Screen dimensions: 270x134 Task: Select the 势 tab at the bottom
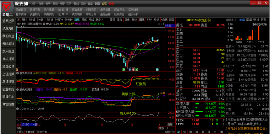click(x=197, y=132)
